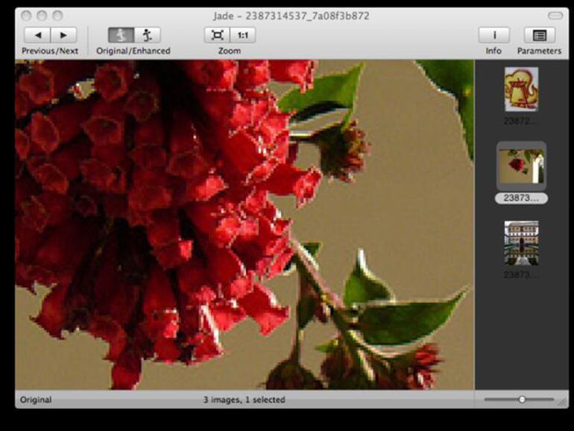Screen dimensions: 574x431
Task: Select the red flower thumbnail
Action: [x=521, y=166]
